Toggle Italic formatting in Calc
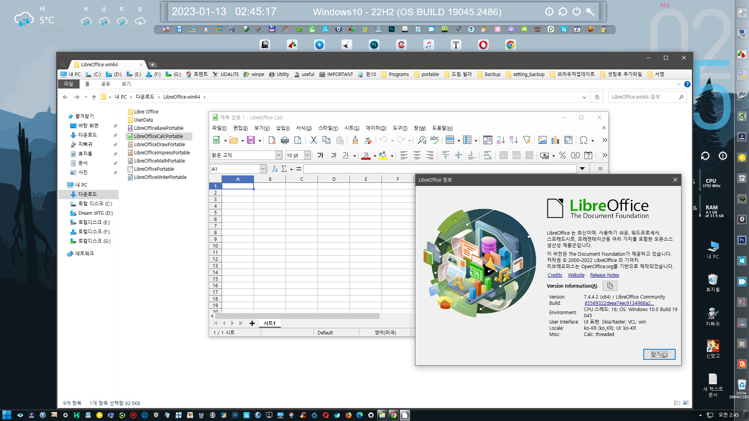This screenshot has width=749, height=421. [x=333, y=156]
